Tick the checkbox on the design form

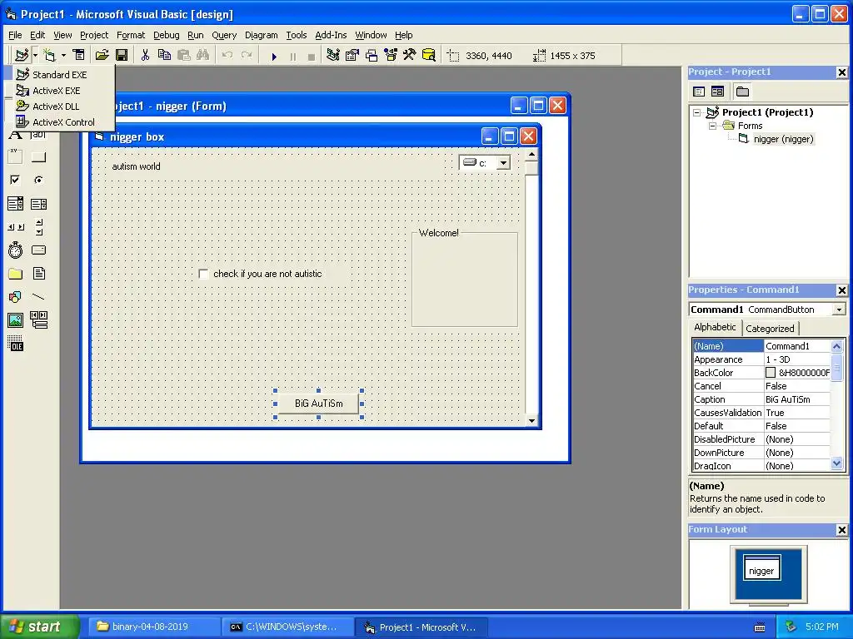point(203,274)
